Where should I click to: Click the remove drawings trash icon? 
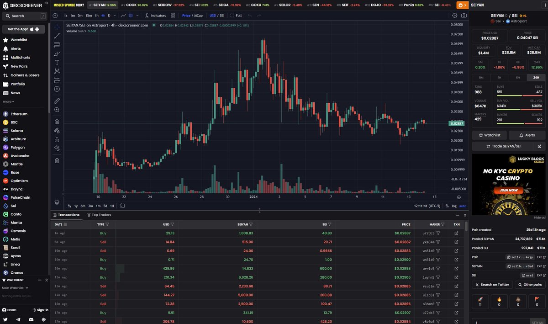(57, 160)
